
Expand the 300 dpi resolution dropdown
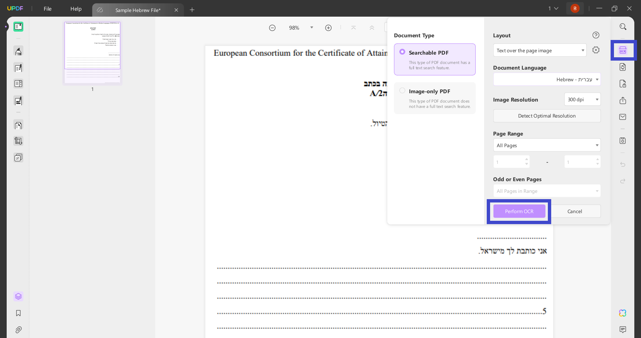(x=583, y=99)
